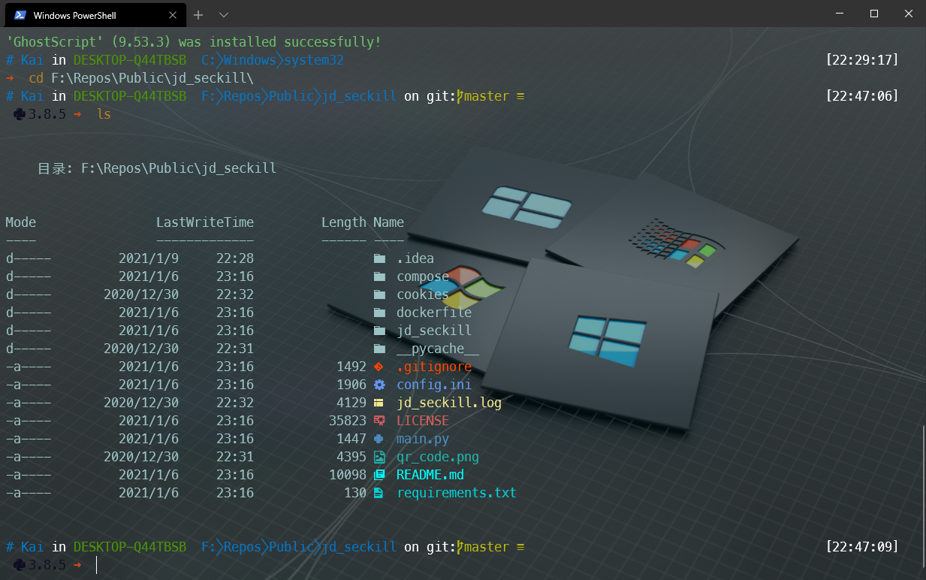Image resolution: width=926 pixels, height=580 pixels.
Task: Click the image icon beside qr_code.png
Action: (x=379, y=457)
